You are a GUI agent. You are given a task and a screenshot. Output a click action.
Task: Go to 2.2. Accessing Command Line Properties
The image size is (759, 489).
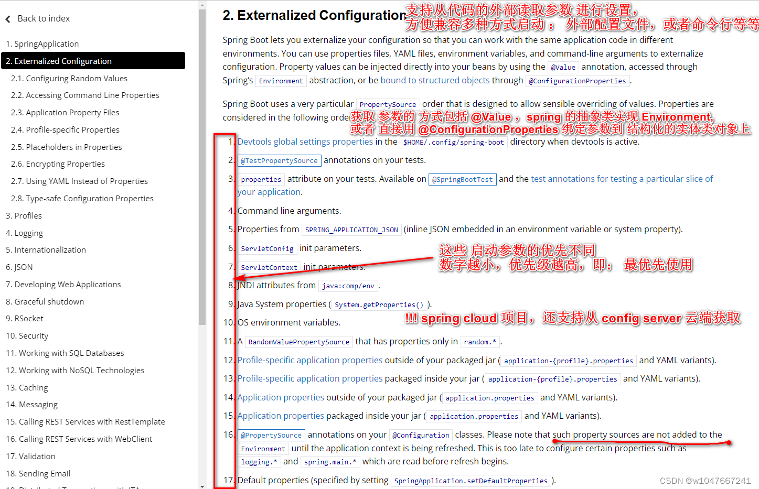pyautogui.click(x=85, y=95)
